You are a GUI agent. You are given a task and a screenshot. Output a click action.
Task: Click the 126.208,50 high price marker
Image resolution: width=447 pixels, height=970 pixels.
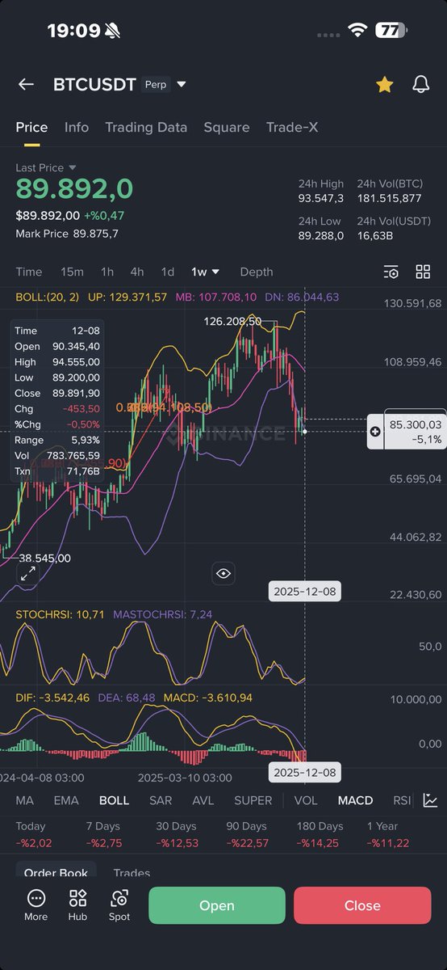click(232, 321)
